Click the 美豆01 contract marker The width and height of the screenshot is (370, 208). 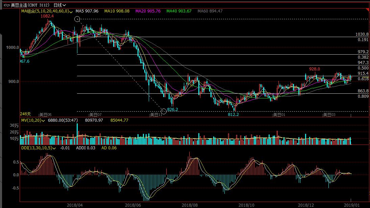(279, 115)
